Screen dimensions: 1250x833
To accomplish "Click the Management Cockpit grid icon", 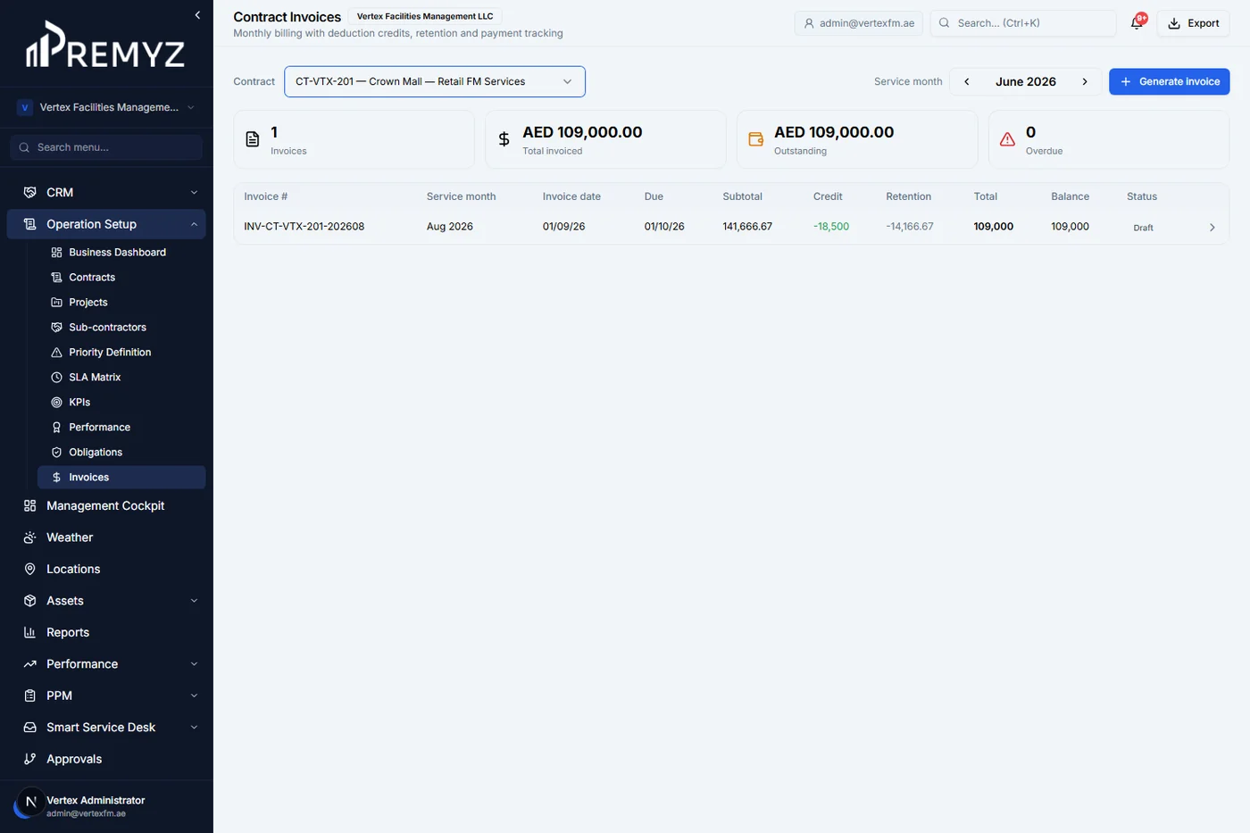I will (29, 505).
